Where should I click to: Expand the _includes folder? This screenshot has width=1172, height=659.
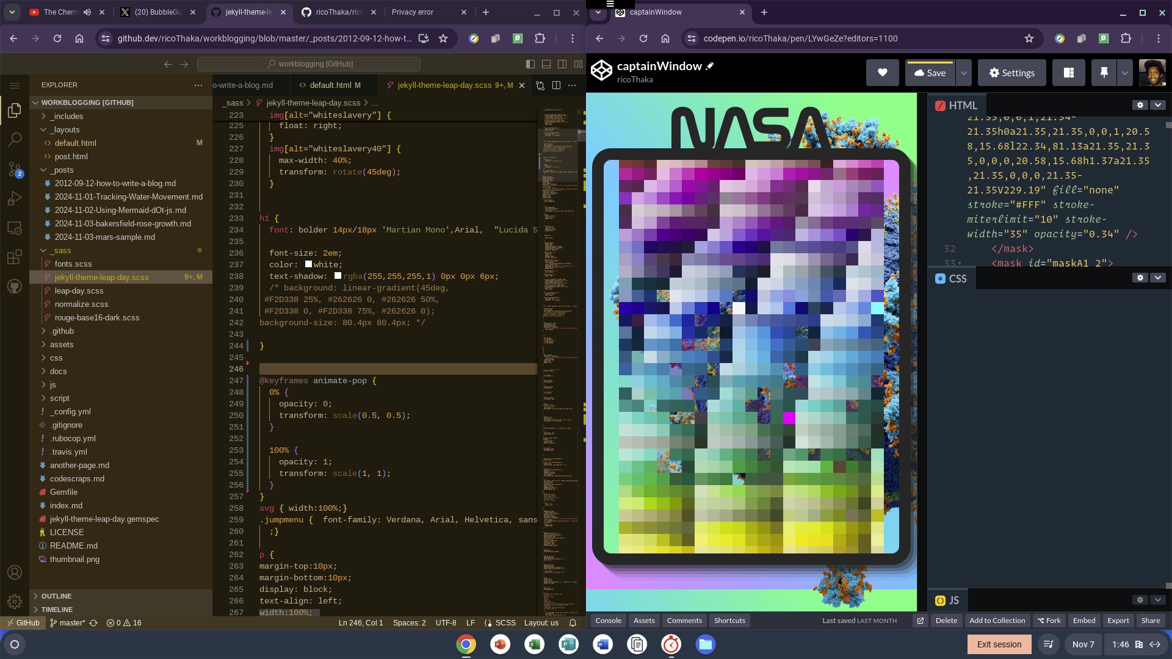[67, 116]
